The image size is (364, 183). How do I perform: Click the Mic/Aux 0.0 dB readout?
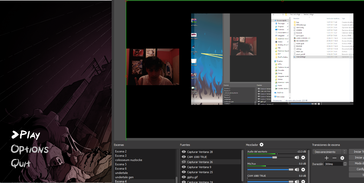[x=302, y=164]
